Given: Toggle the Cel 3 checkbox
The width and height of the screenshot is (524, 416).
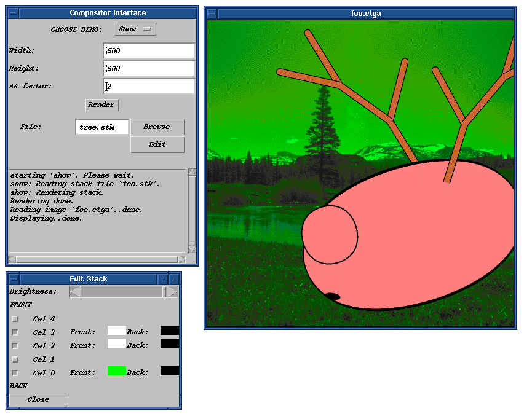Looking at the screenshot, I should [x=15, y=332].
